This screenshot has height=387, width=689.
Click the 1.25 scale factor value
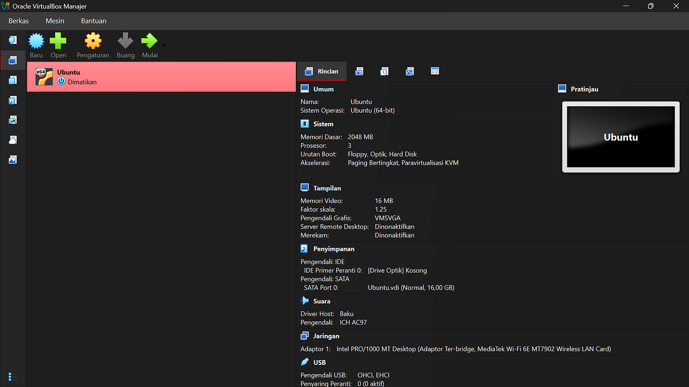381,209
